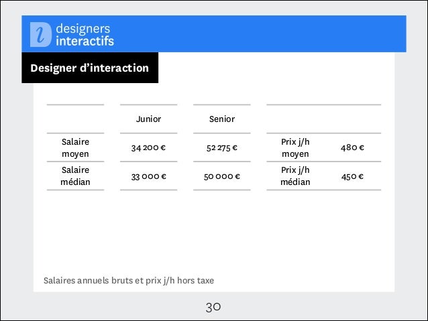Click the 'Prix j/h médian' label
The width and height of the screenshot is (428, 321).
tap(295, 176)
